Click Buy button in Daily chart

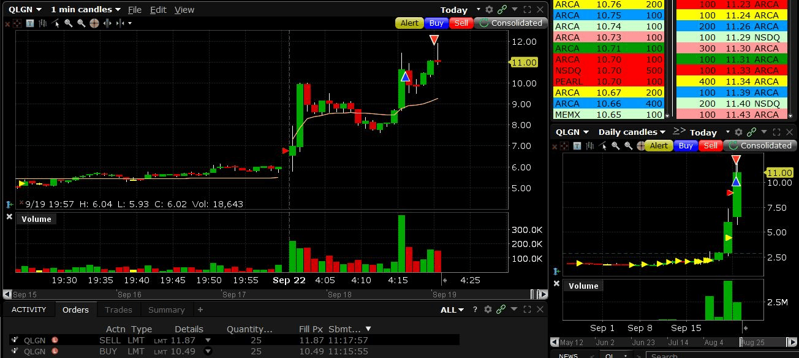pyautogui.click(x=686, y=146)
